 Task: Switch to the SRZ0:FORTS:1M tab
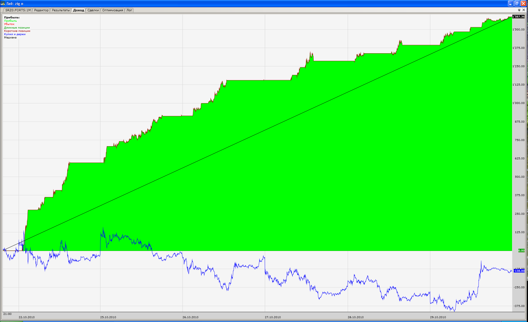pos(18,10)
